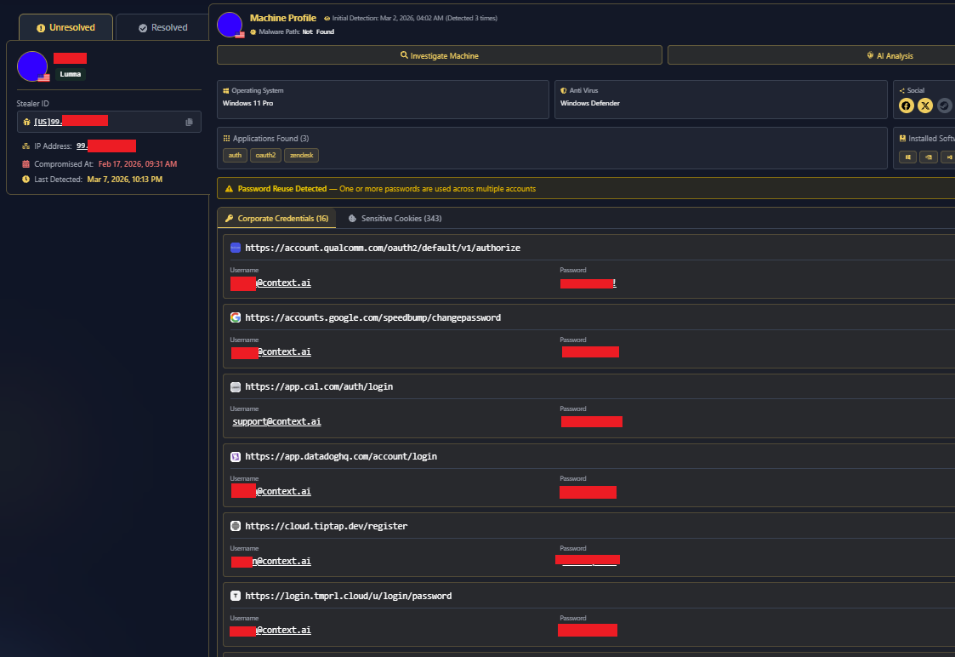Viewport: 955px width, 657px height.
Task: Click the Google favicon beside the changepassword URL
Action: click(x=235, y=316)
